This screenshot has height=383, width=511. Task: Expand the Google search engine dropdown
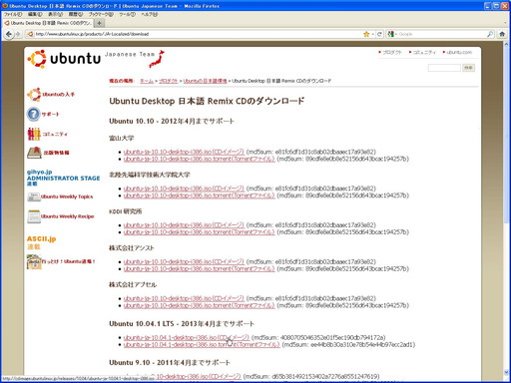coord(392,34)
